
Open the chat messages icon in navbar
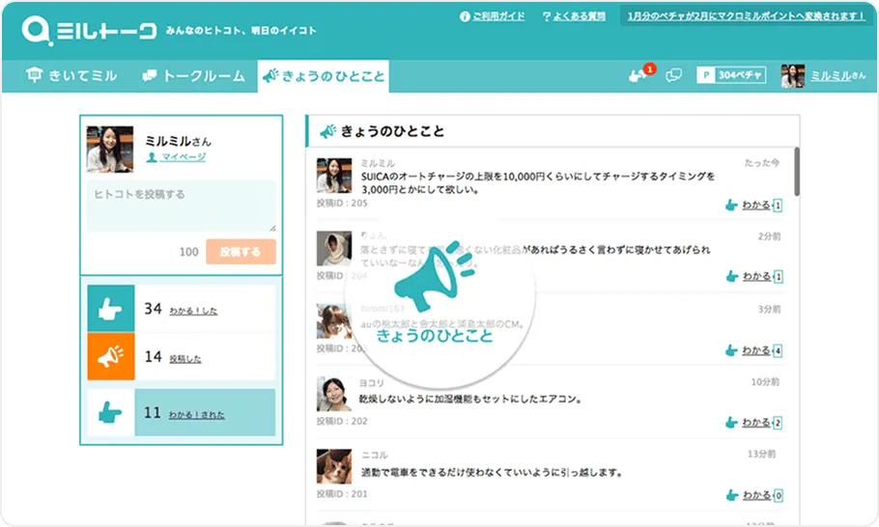click(x=674, y=76)
